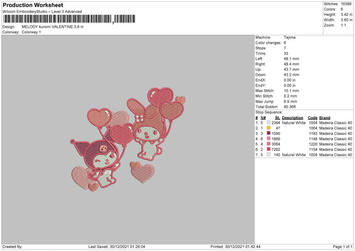Click the 'Colorway 1' value

click(x=31, y=32)
